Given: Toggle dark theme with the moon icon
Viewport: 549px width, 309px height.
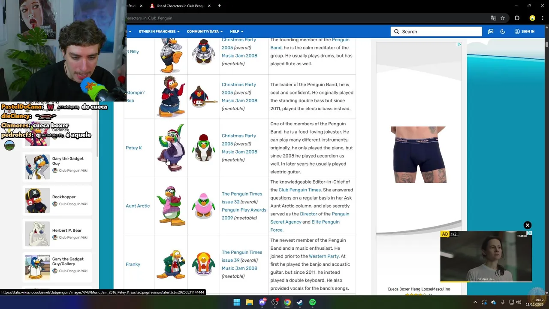Looking at the screenshot, I should (503, 31).
